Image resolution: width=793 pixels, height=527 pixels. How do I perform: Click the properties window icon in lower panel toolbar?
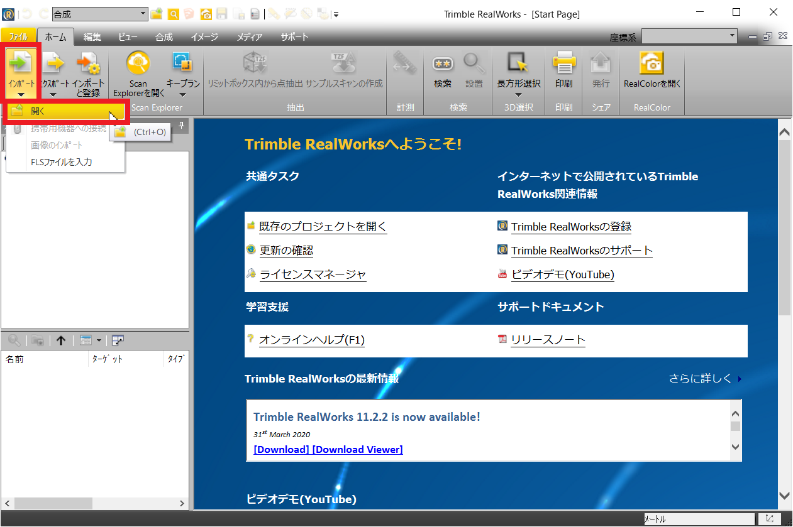(x=118, y=340)
